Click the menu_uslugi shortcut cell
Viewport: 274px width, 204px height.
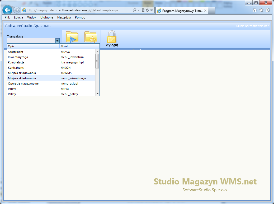pyautogui.click(x=69, y=84)
